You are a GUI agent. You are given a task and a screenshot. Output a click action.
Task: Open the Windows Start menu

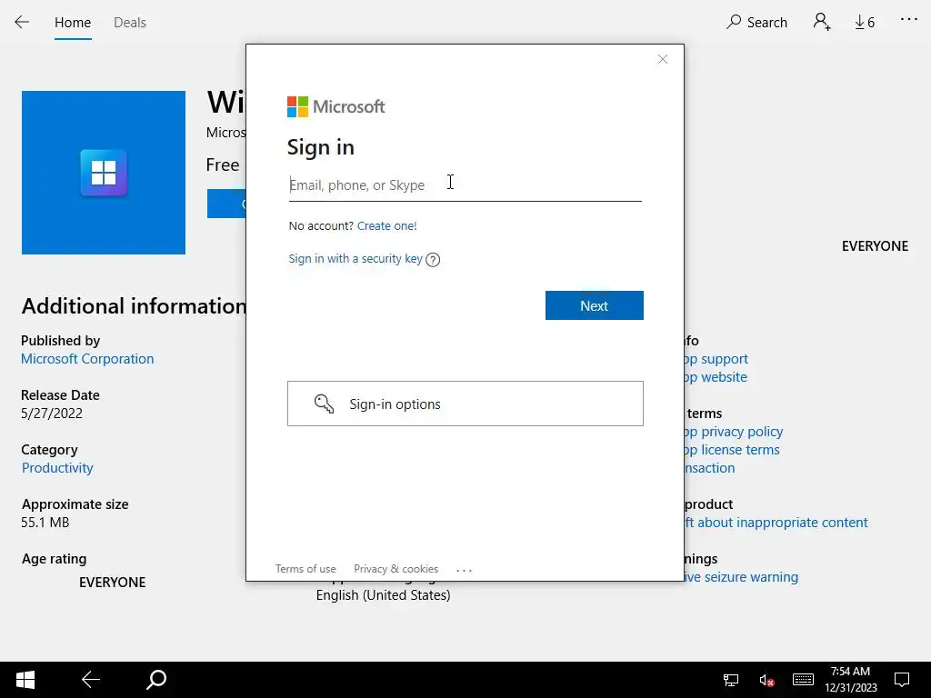click(25, 680)
